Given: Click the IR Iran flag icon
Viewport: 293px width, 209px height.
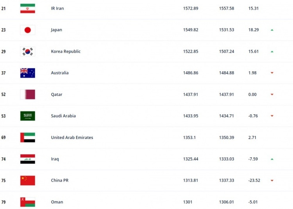Looking at the screenshot, I should (x=28, y=9).
